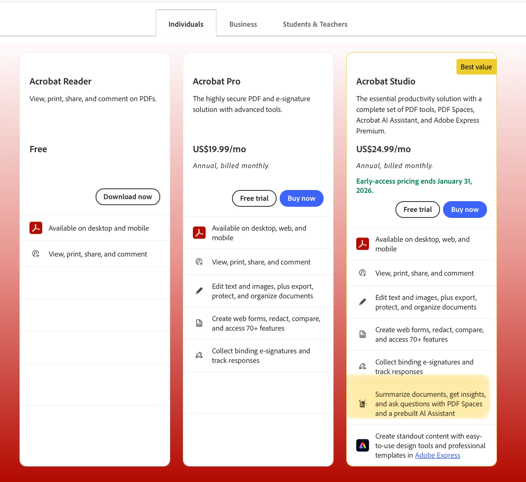
Task: Click AI Assistant sparkle icon in Acrobat Studio
Action: click(x=363, y=404)
